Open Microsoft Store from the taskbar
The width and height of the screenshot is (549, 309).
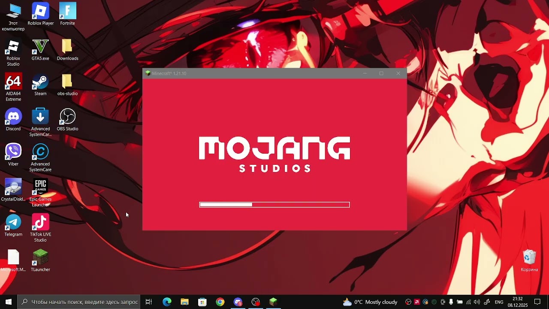point(202,302)
